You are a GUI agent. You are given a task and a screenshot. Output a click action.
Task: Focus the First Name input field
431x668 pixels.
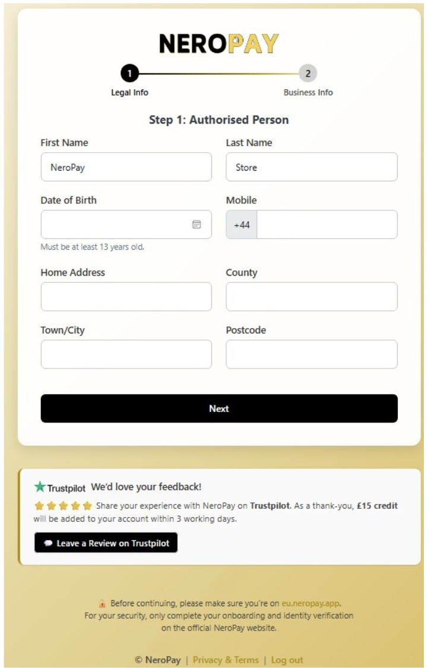point(126,167)
